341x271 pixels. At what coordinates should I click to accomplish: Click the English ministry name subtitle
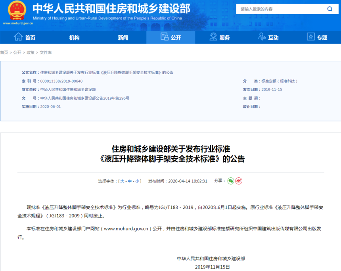pyautogui.click(x=107, y=18)
